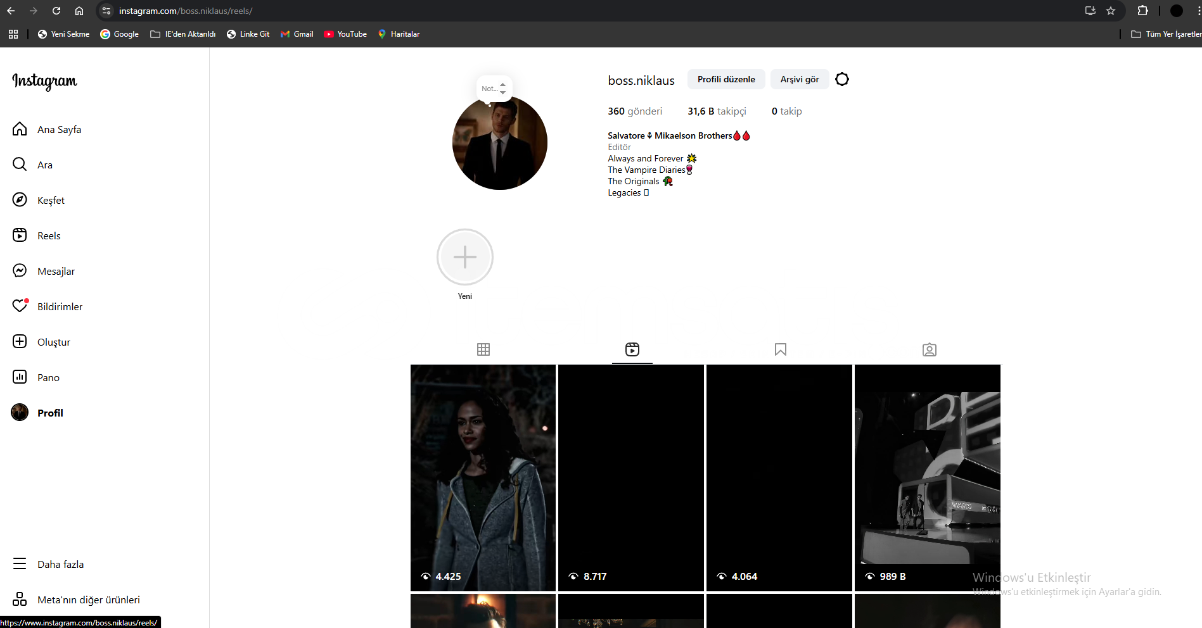The height and width of the screenshot is (628, 1202).
Task: Open the reel with 4.064 views
Action: point(779,478)
